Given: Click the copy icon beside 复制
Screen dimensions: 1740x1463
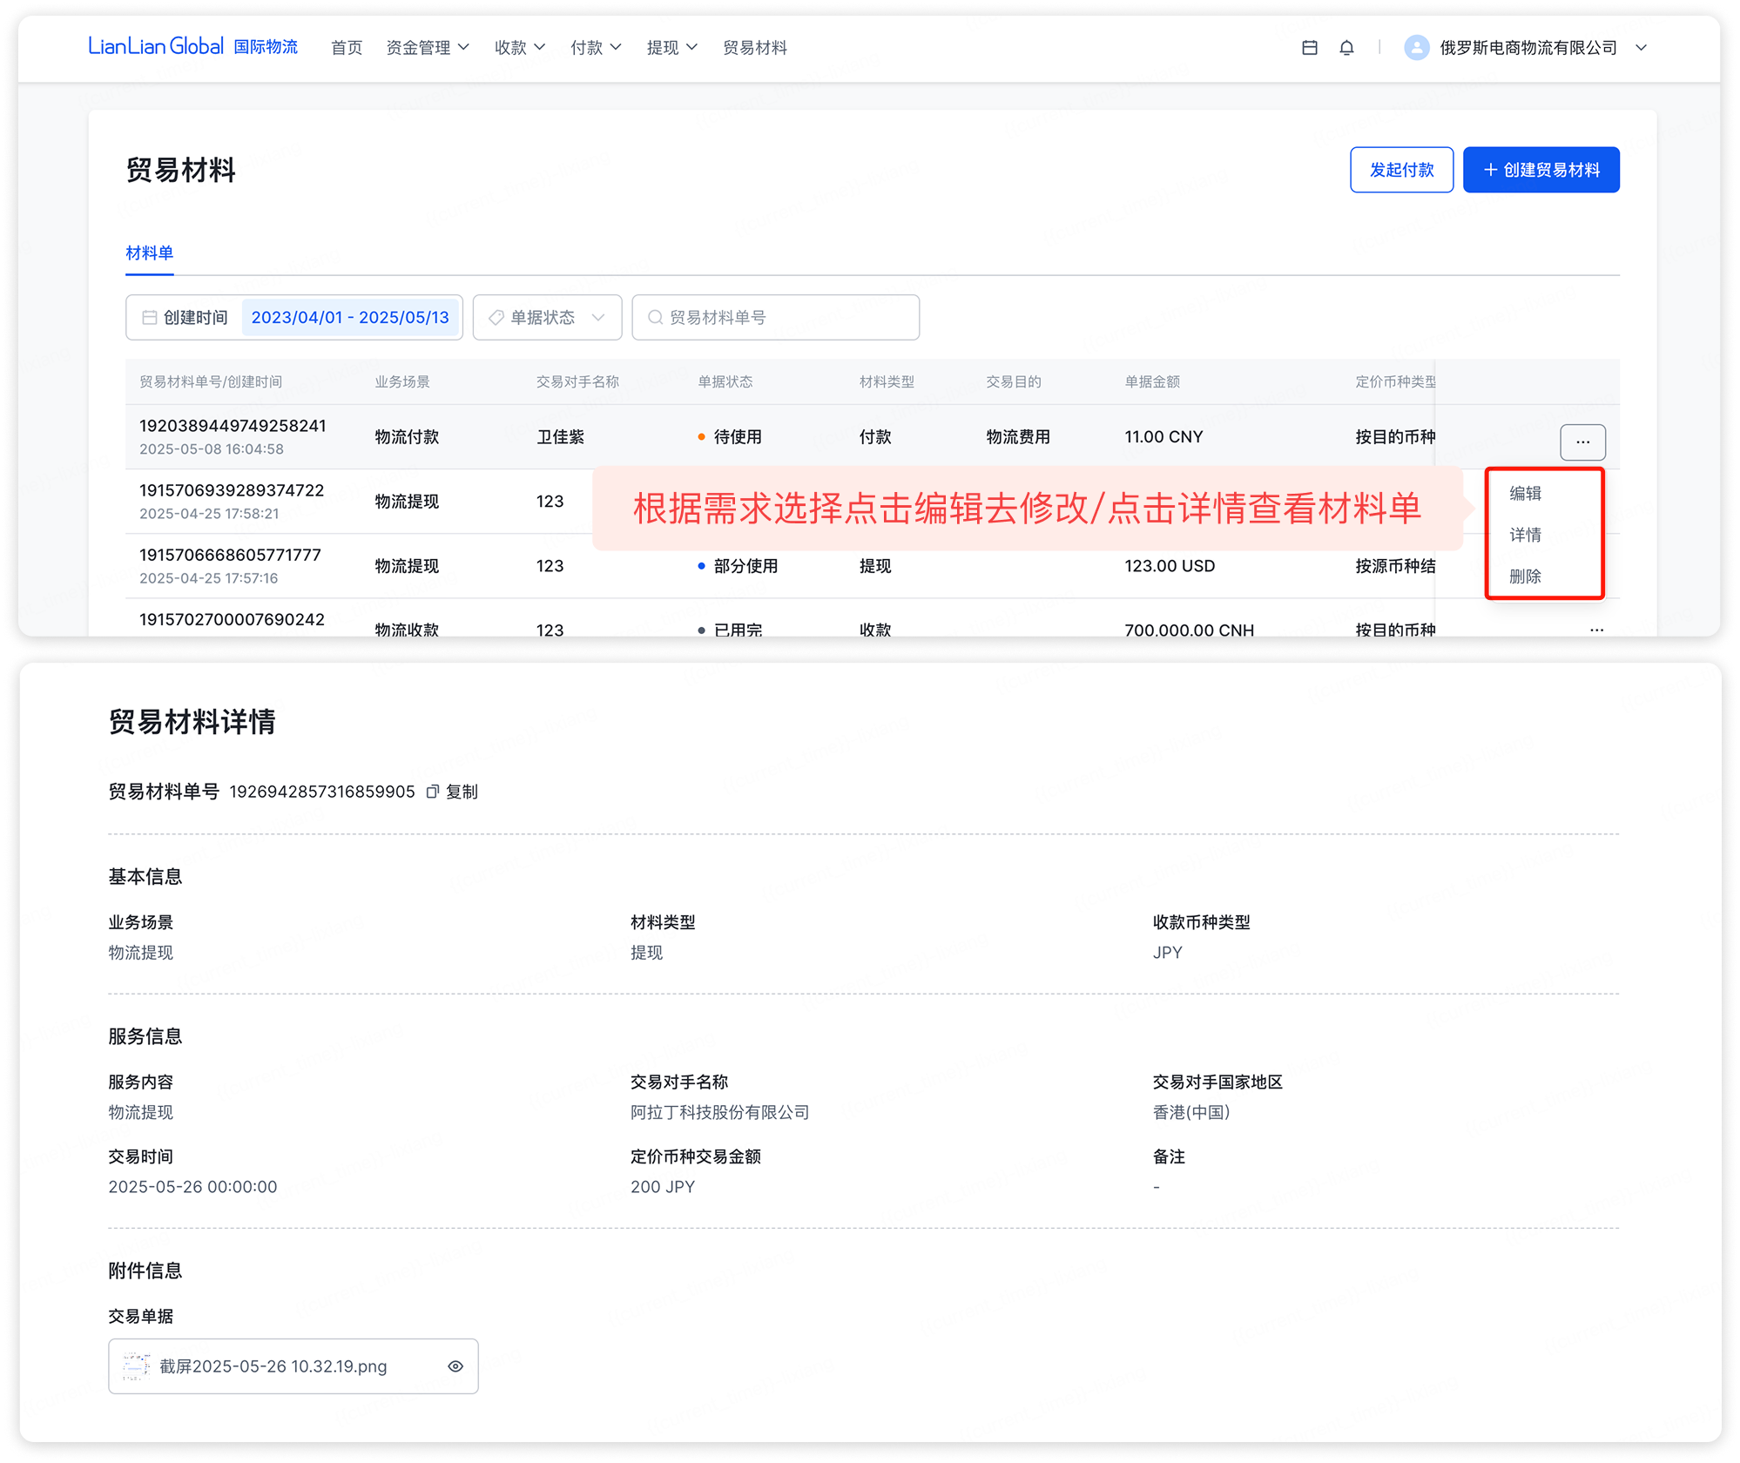Looking at the screenshot, I should coord(432,792).
